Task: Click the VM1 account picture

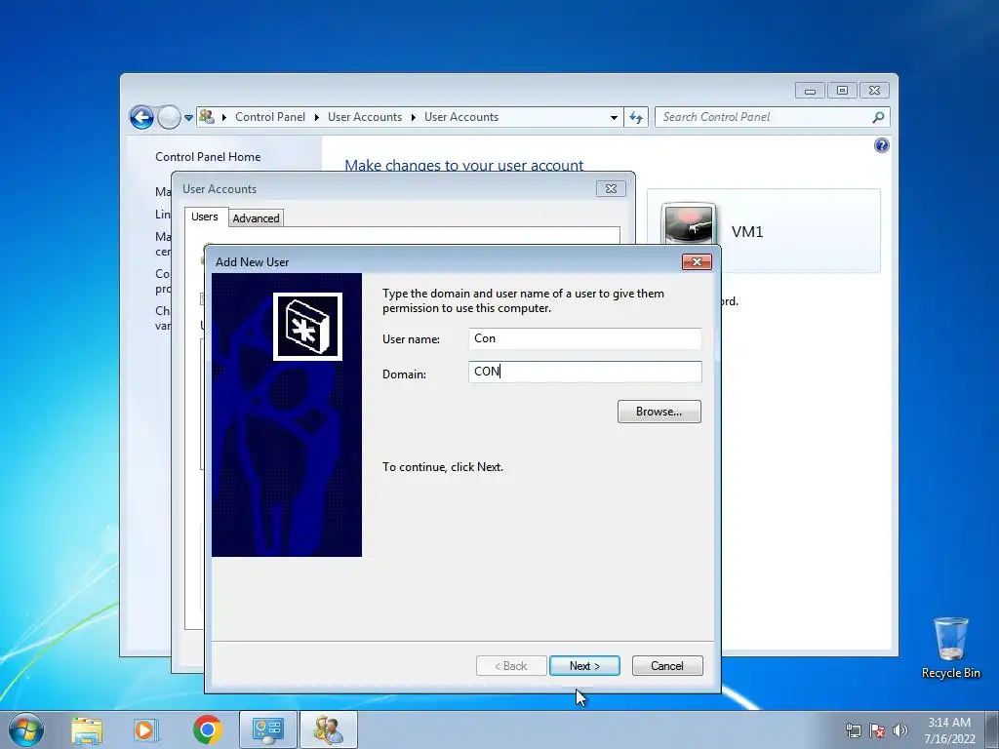Action: coord(688,224)
